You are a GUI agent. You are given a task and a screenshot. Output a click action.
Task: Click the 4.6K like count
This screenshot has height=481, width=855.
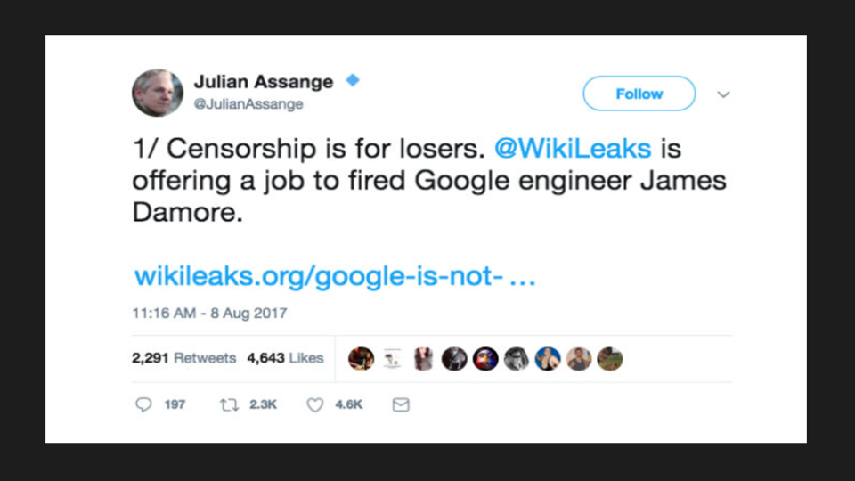pos(348,404)
